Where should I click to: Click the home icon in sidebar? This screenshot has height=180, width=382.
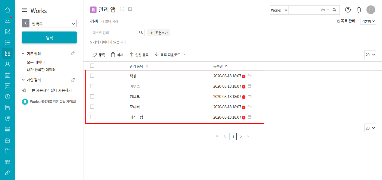[x=8, y=10]
